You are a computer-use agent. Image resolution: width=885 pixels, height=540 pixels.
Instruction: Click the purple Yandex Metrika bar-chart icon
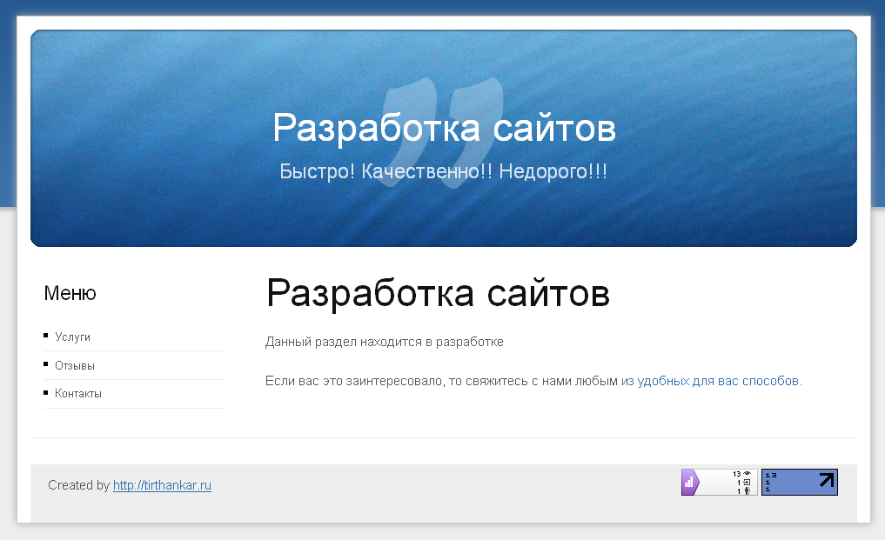[688, 482]
